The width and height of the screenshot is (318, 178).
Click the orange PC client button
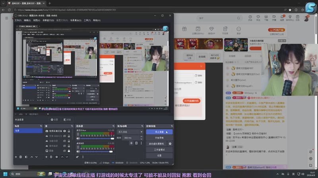(277, 30)
